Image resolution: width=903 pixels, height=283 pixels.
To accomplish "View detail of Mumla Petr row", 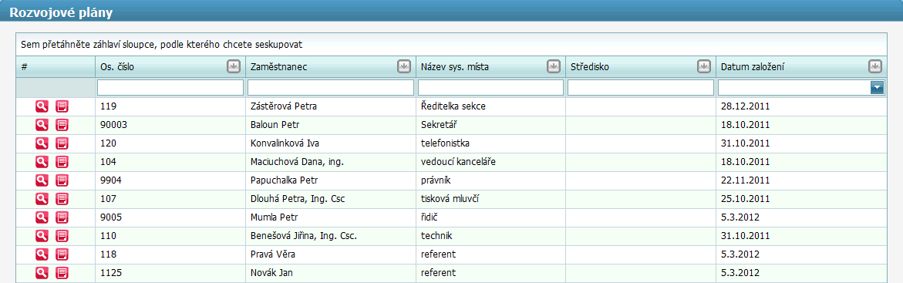I will [x=42, y=217].
